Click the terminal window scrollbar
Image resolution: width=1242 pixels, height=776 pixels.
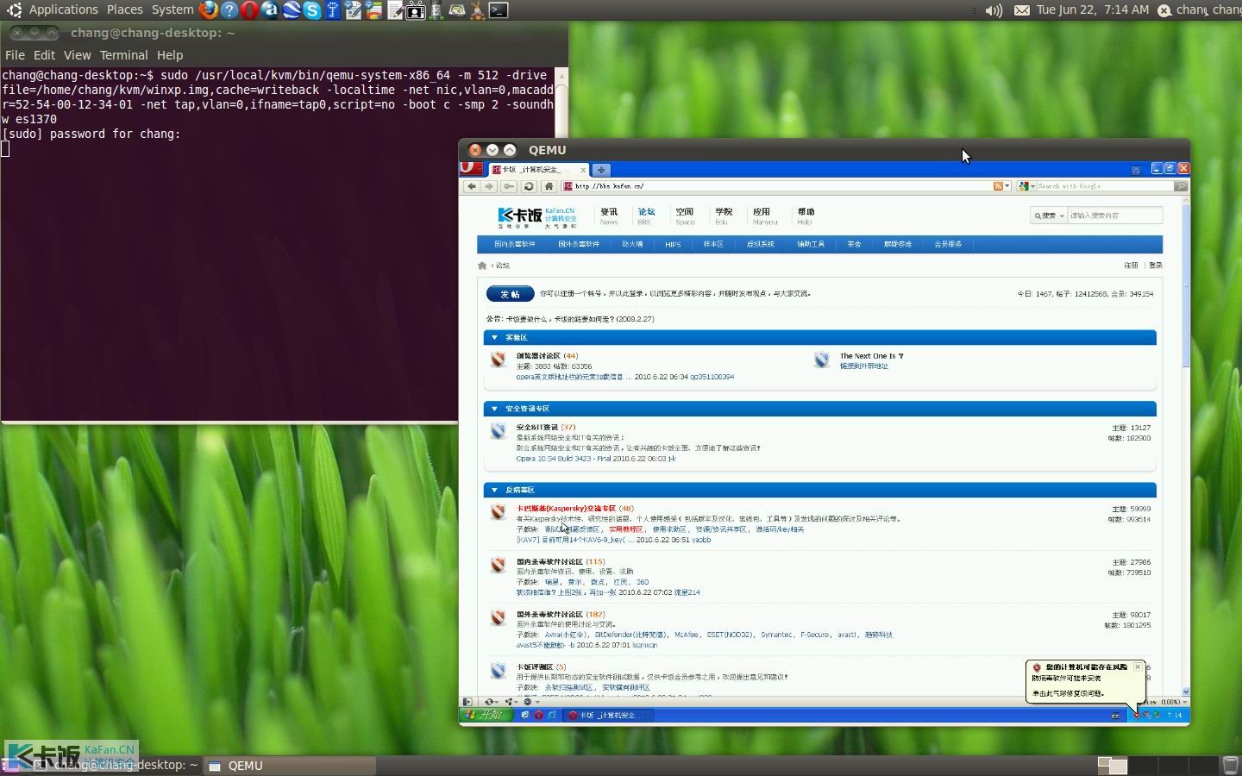click(x=561, y=245)
